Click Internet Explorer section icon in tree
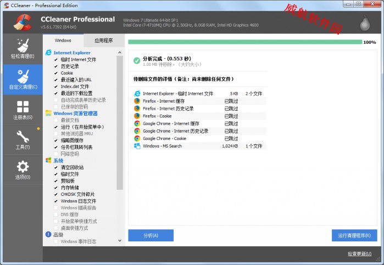This screenshot has width=384, height=265. click(x=48, y=53)
